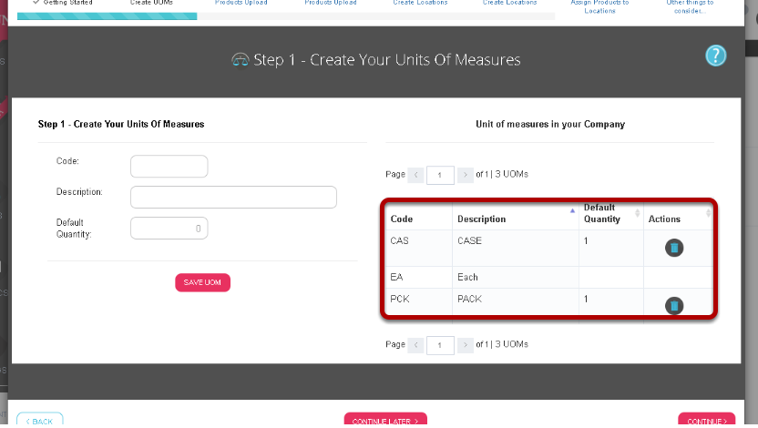Edit top pager page number box
Viewport: 758px width, 428px height.
click(440, 175)
